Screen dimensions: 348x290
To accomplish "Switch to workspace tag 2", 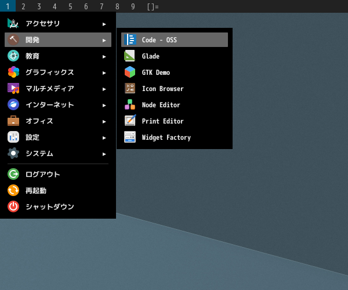I will [x=23, y=6].
